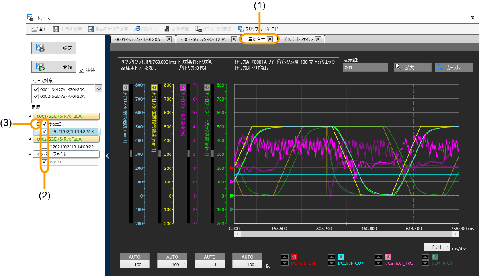The height and width of the screenshot is (276, 479).
Task: Click the green アナログ1 axis gear icon
Action: 207,87
